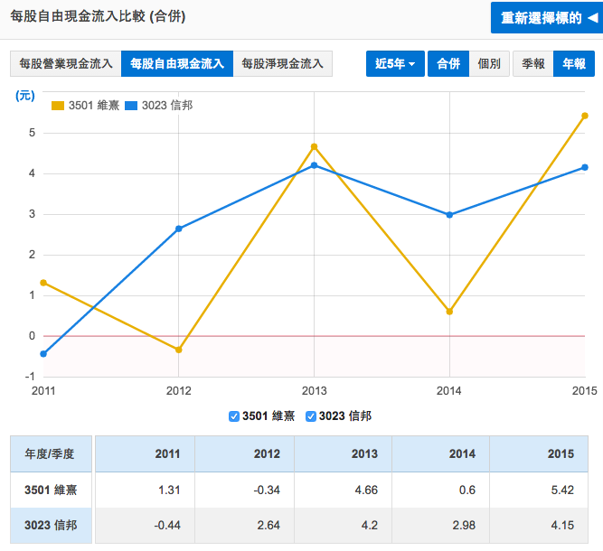603x551 pixels.
Task: Click 信邦 2012 data point on chart
Action: pyautogui.click(x=178, y=229)
